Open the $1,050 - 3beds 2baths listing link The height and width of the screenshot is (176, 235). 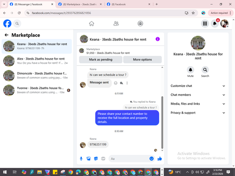click(x=108, y=53)
